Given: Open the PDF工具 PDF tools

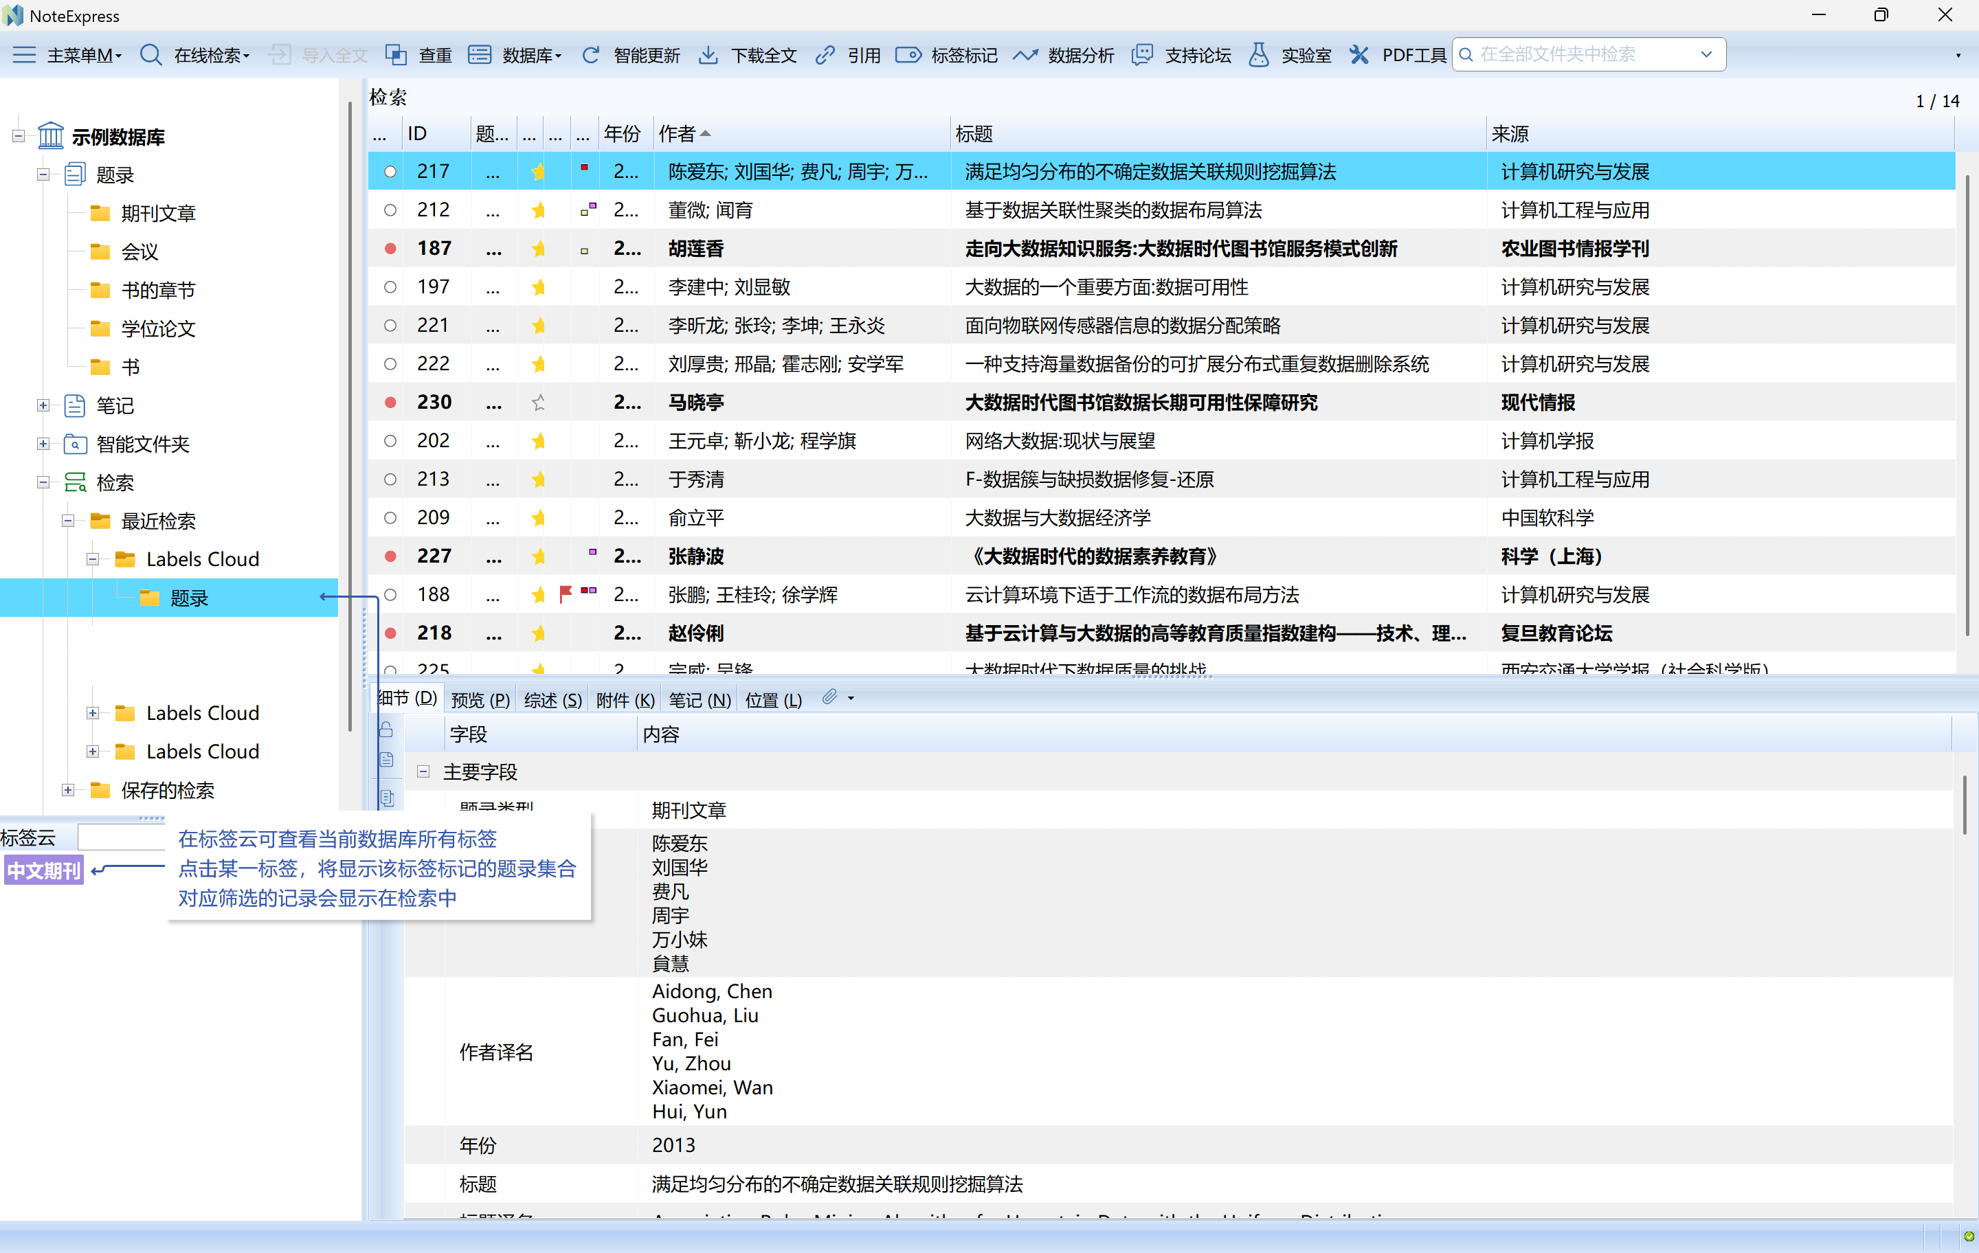Looking at the screenshot, I should pos(1396,54).
